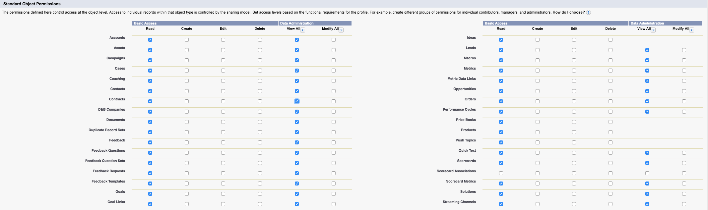This screenshot has height=210, width=708.
Task: Enable Delete permission for Cases
Action: [x=260, y=71]
